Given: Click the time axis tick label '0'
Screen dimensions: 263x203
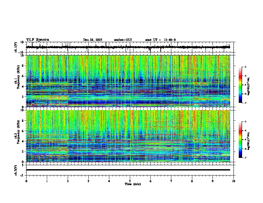Looking at the screenshot, I should pyautogui.click(x=26, y=181).
